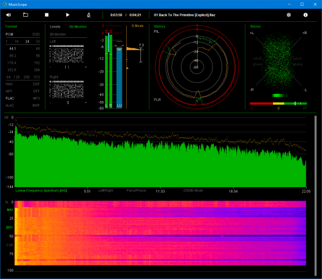322x279 pixels.
Task: Click the 192 sample rate value
Action: (x=37, y=63)
